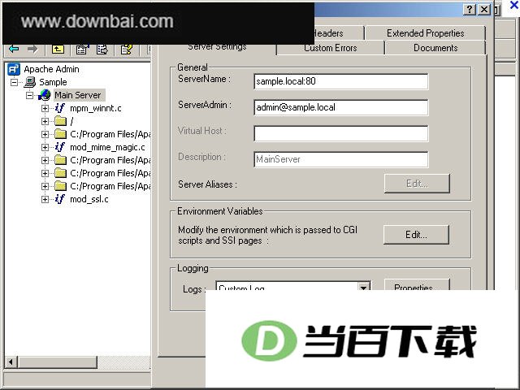The width and height of the screenshot is (520, 390).
Task: Collapse the Main Server node
Action: pos(29,95)
